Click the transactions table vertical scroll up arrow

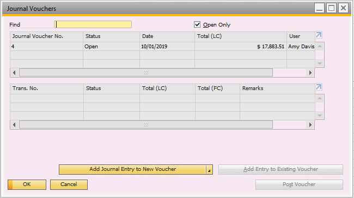coord(320,98)
